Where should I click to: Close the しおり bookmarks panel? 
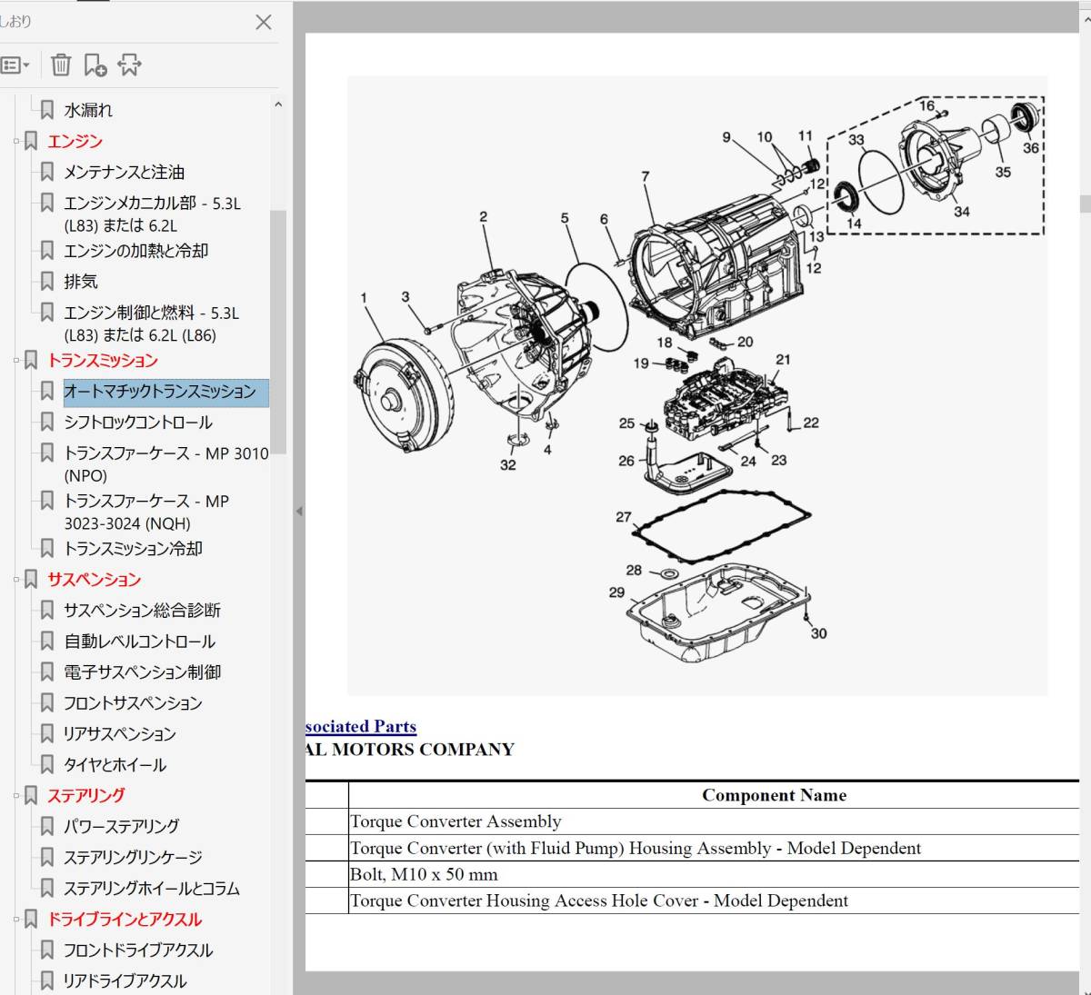(x=264, y=22)
